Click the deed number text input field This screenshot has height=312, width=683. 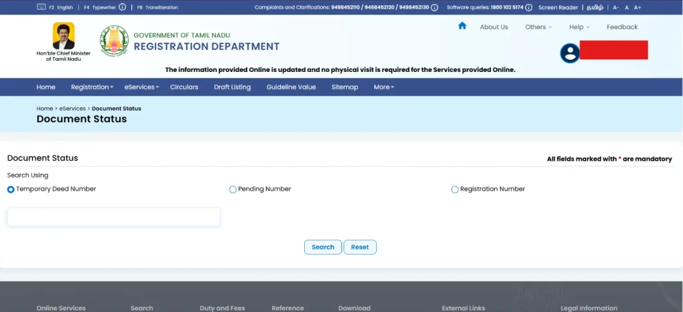click(x=113, y=217)
